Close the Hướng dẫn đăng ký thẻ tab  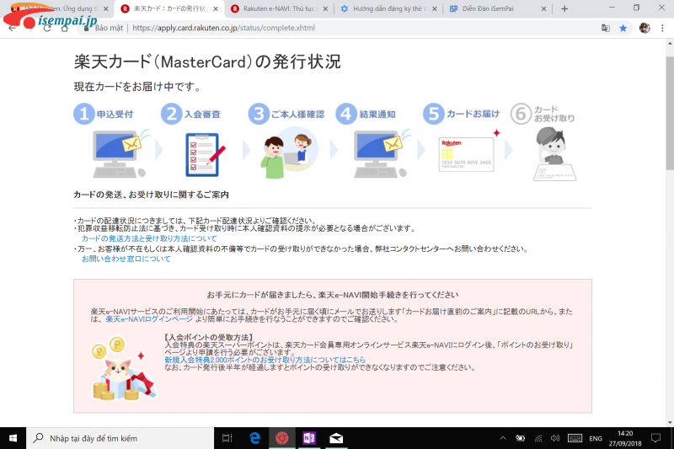[x=435, y=8]
